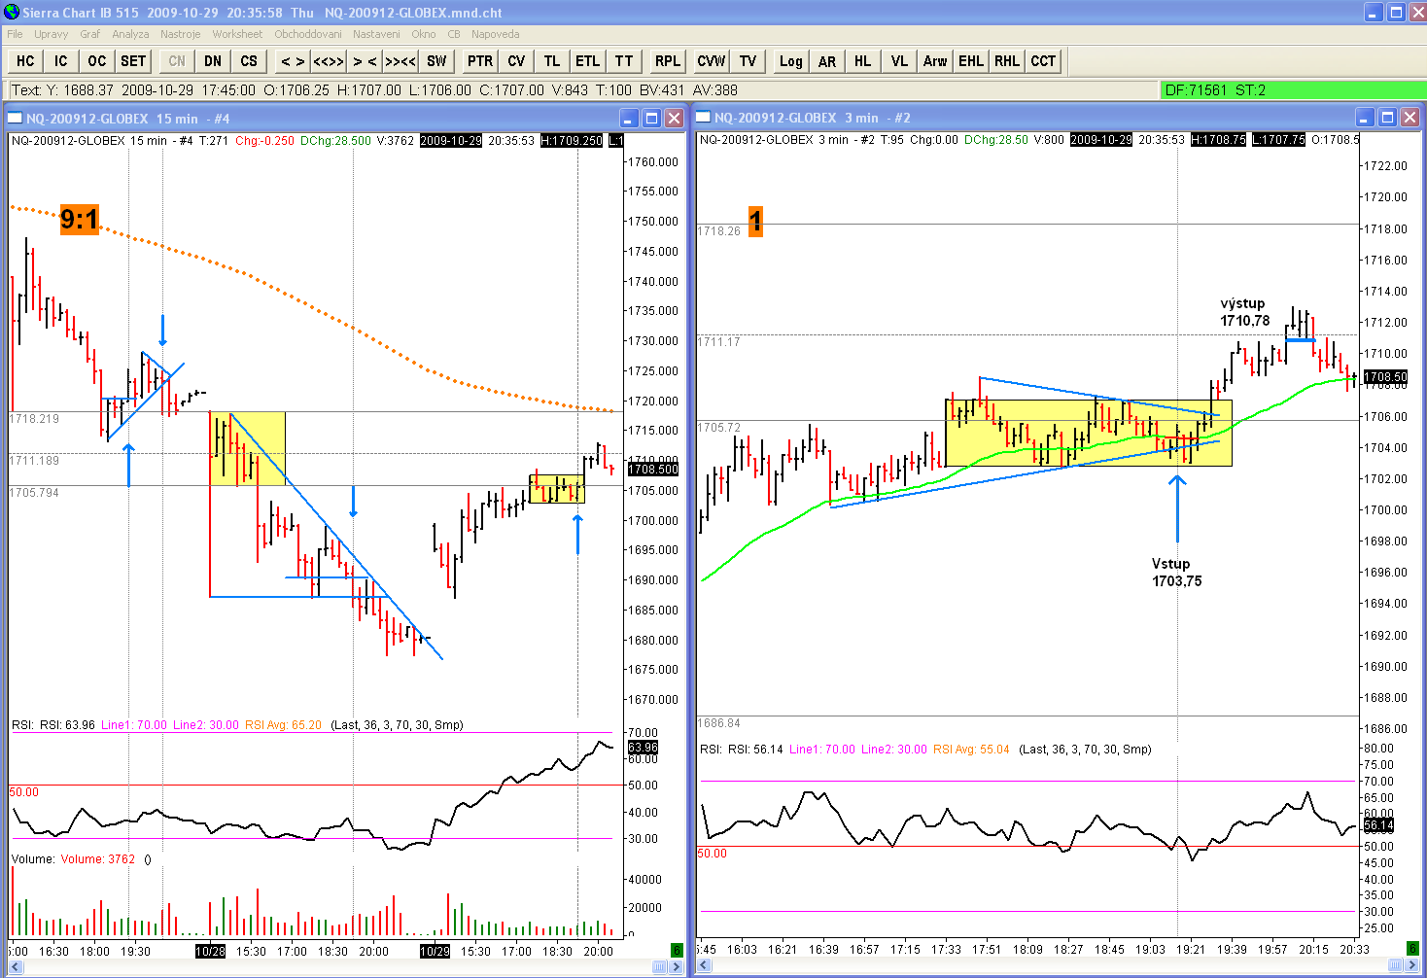The width and height of the screenshot is (1427, 978).
Task: Close the 3 min chart window
Action: click(1410, 118)
